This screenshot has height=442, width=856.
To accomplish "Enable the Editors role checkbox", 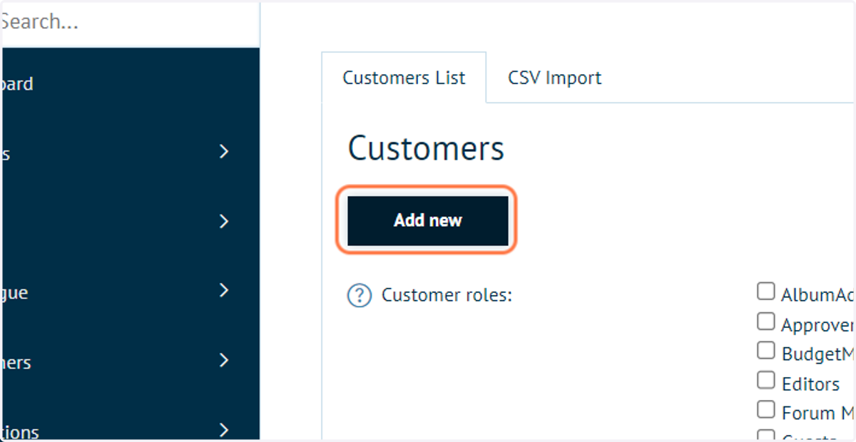I will coord(766,380).
